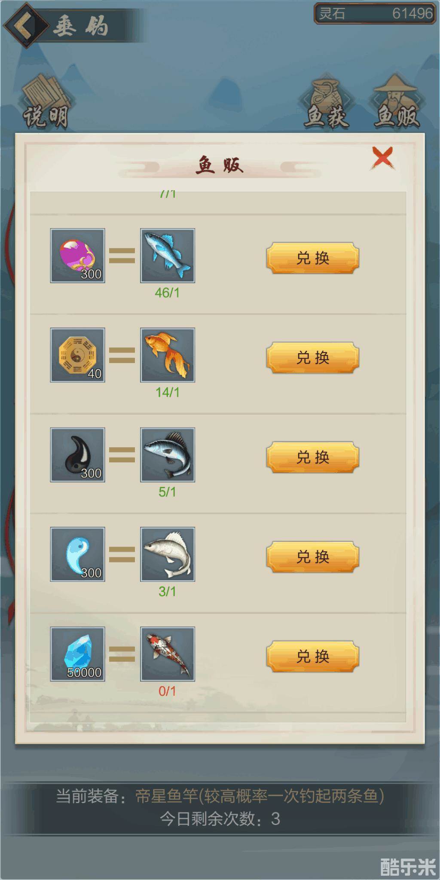The width and height of the screenshot is (440, 880).
Task: Tap the black yin teardrop item
Action: [78, 455]
